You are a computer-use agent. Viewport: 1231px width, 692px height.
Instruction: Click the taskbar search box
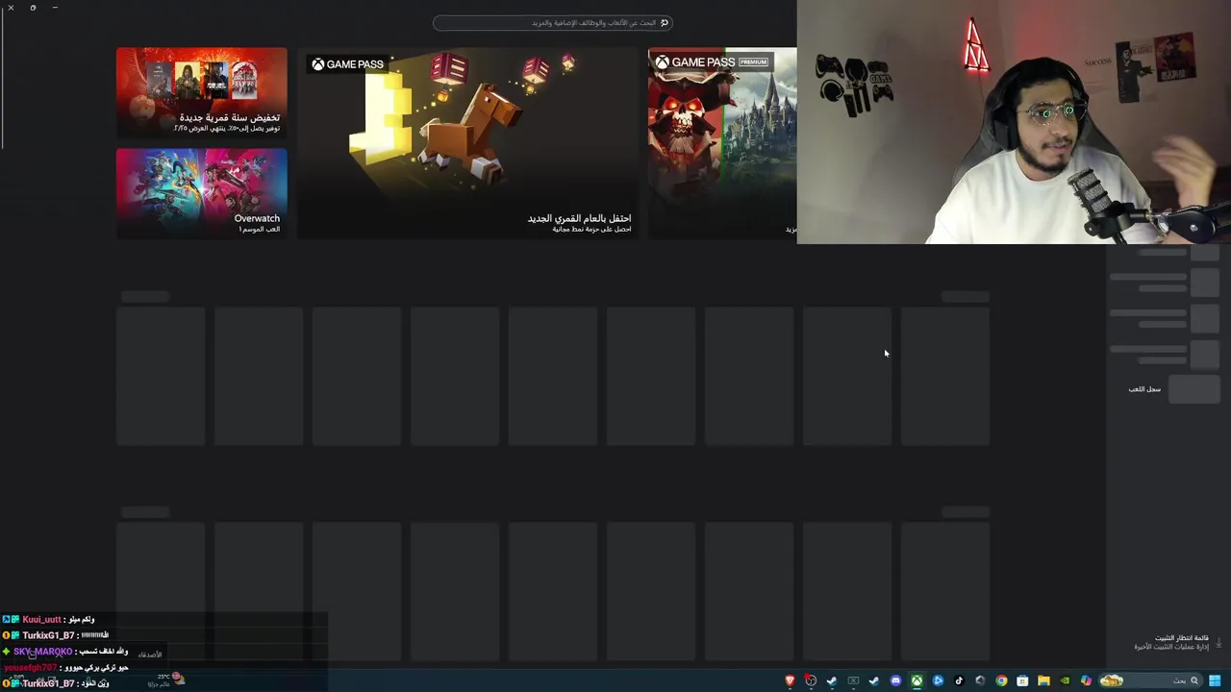click(x=1151, y=680)
